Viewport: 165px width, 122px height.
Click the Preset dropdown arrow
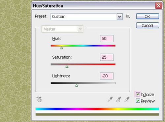tap(119, 17)
